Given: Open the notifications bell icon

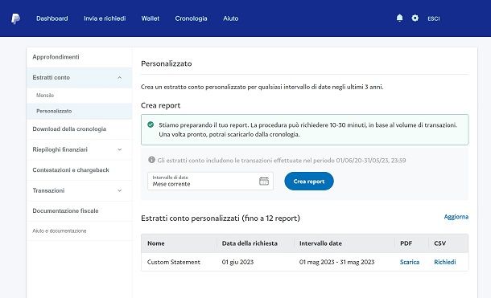Looking at the screenshot, I should click(x=399, y=18).
